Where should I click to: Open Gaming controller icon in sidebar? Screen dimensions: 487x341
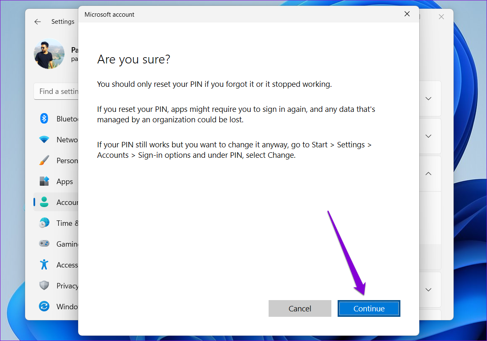44,244
